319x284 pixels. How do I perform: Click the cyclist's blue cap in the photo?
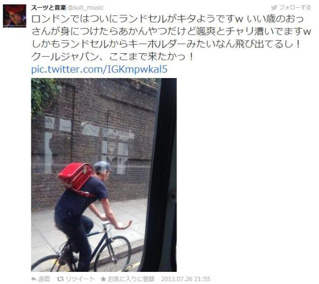click(x=102, y=166)
